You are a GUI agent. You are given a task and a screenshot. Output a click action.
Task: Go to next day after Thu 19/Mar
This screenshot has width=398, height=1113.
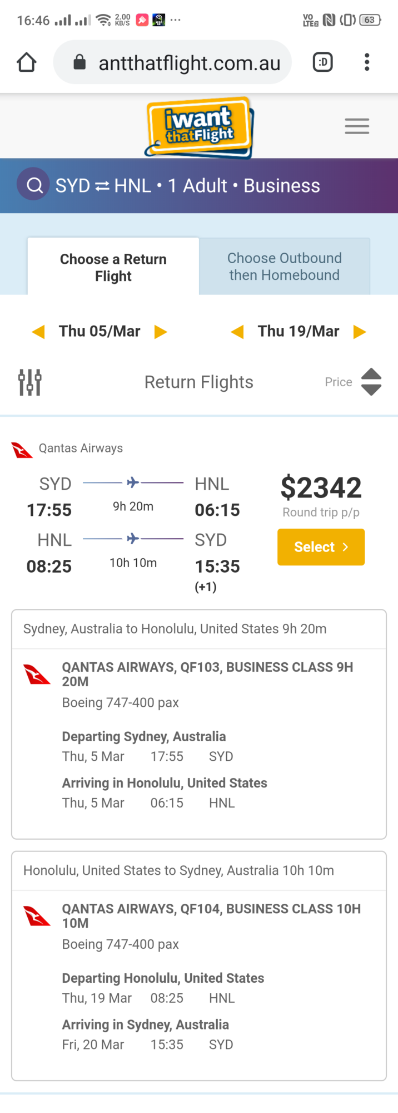[x=360, y=332]
